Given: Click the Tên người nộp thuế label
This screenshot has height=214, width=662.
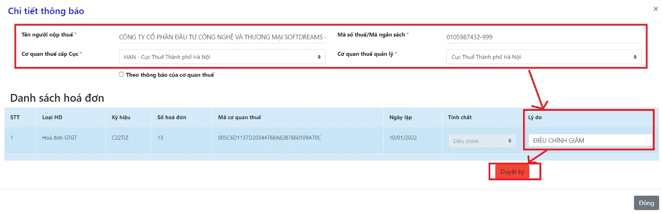Looking at the screenshot, I should pyautogui.click(x=48, y=35).
